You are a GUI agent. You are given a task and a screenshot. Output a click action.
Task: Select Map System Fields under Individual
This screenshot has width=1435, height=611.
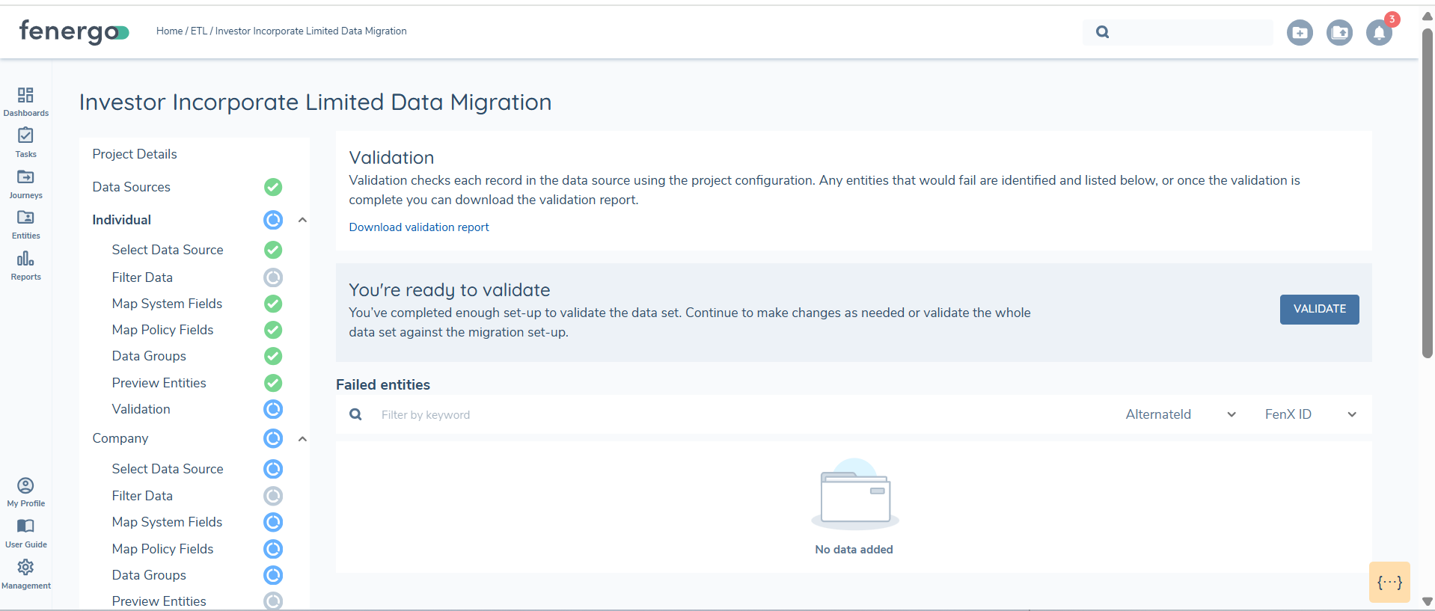coord(167,304)
